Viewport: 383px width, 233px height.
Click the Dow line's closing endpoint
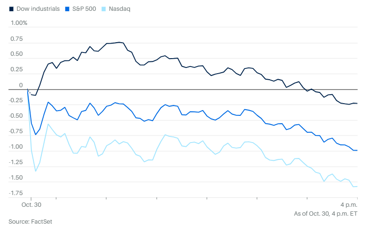357,103
